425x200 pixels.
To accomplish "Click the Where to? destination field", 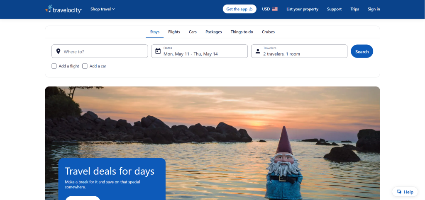I will pos(100,51).
